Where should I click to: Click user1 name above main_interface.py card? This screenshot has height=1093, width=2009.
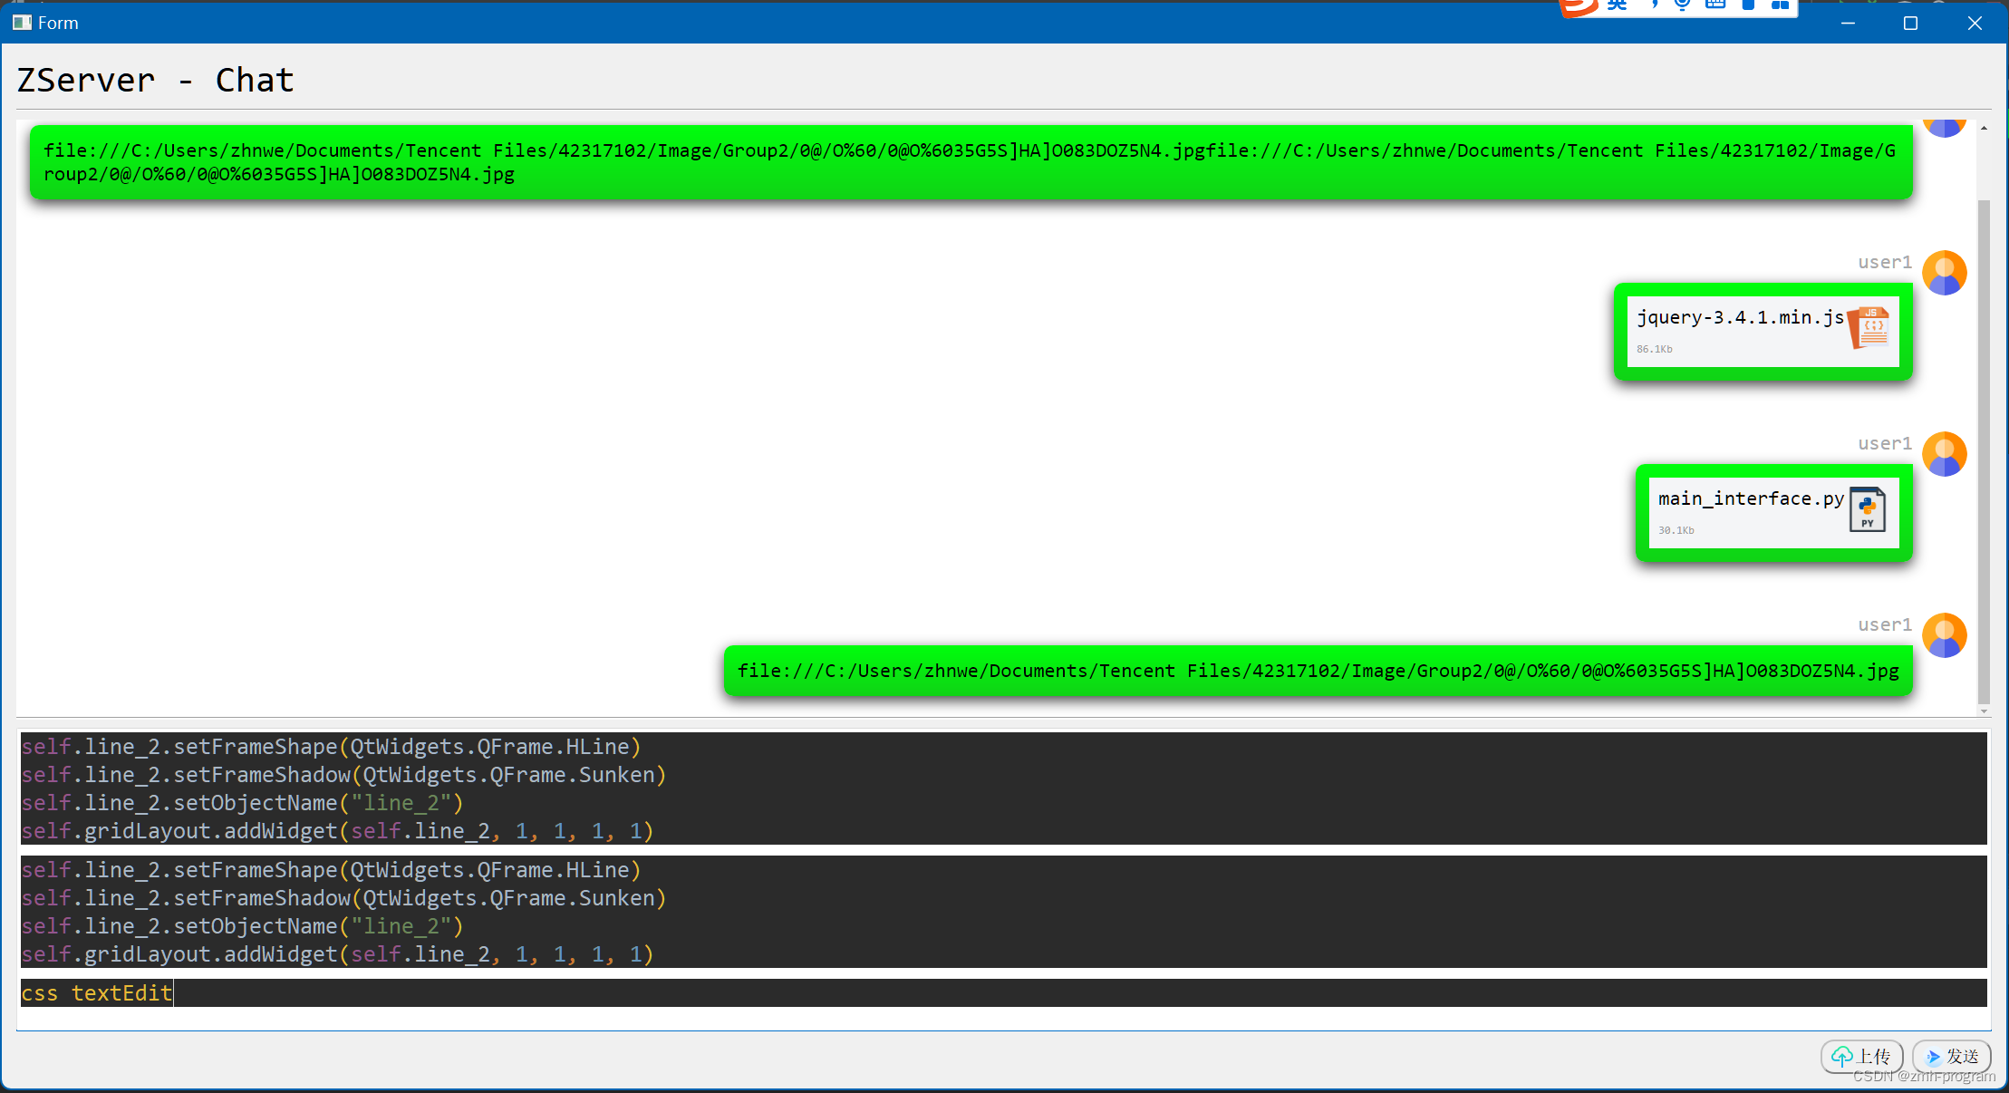click(1885, 443)
